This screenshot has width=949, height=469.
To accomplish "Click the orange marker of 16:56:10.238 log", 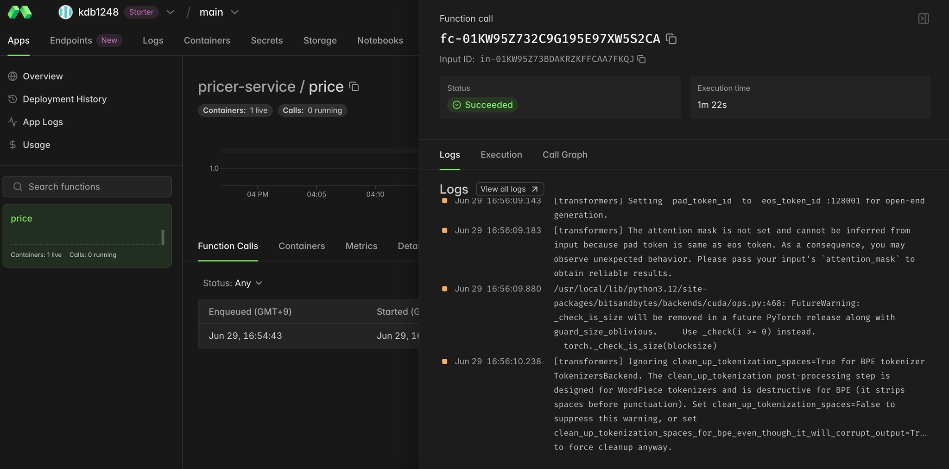I will click(x=444, y=361).
